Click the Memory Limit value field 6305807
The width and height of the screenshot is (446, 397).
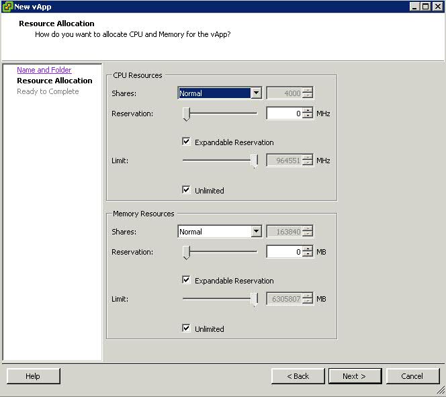click(284, 299)
